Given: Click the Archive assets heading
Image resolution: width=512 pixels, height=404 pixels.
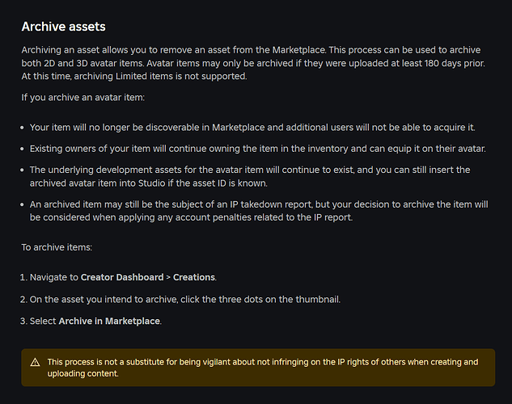Looking at the screenshot, I should click(x=64, y=27).
